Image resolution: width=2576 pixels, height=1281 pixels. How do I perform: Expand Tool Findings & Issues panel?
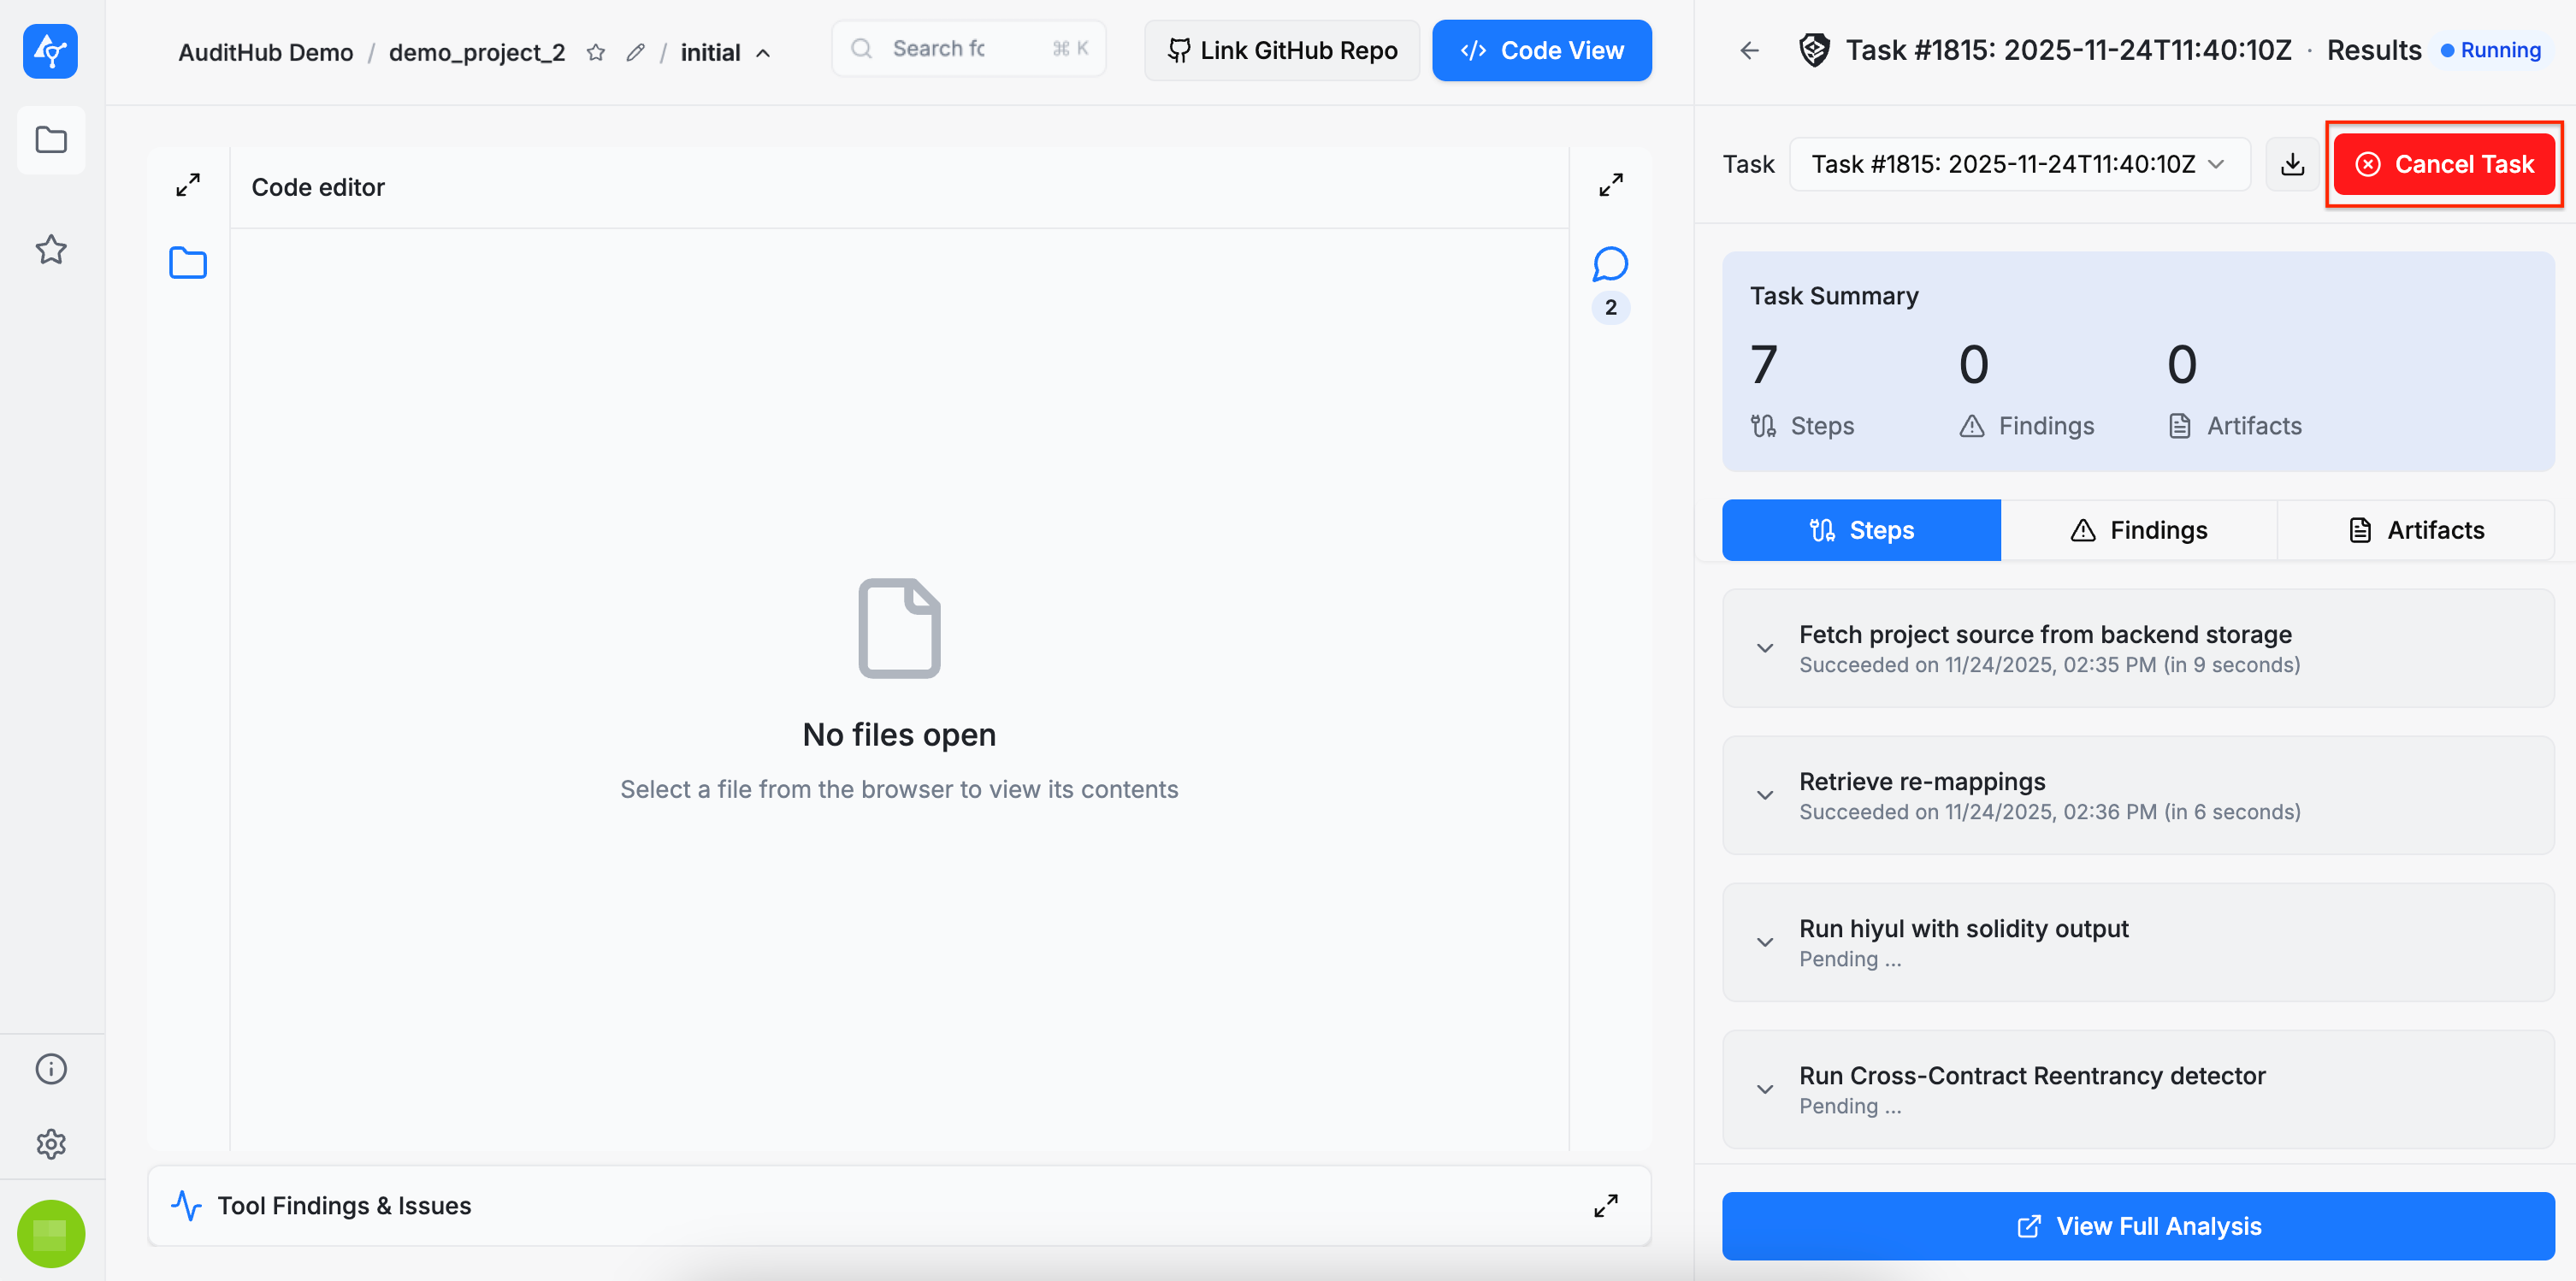pyautogui.click(x=1606, y=1206)
